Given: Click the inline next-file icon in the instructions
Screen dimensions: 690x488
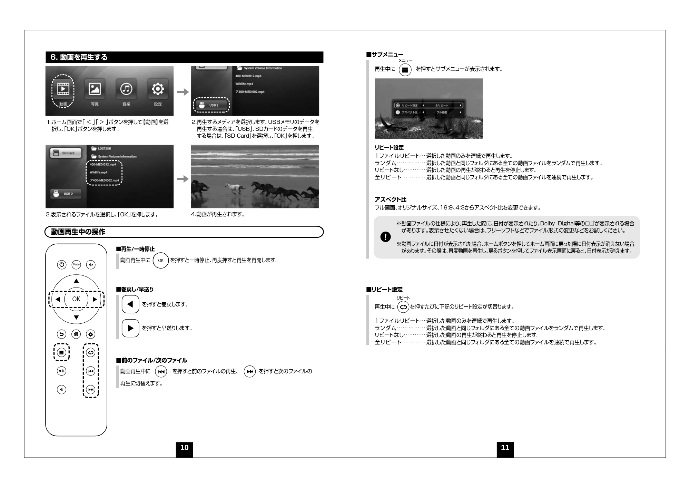Looking at the screenshot, I should (250, 372).
